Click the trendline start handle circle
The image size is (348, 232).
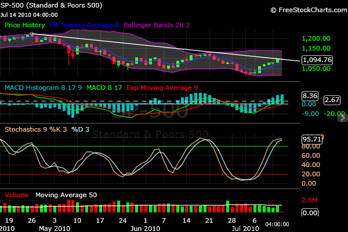(32, 34)
